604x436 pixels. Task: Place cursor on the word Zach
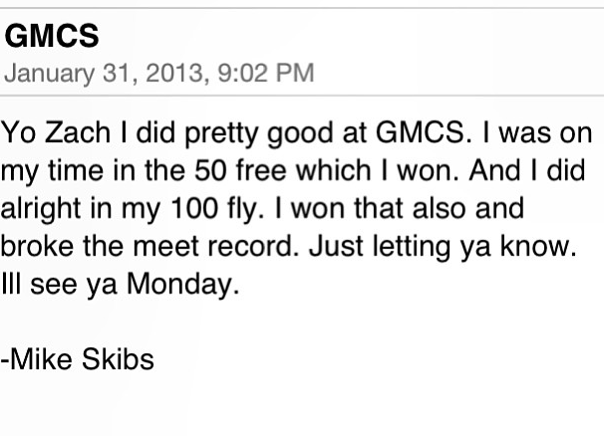[x=78, y=132]
